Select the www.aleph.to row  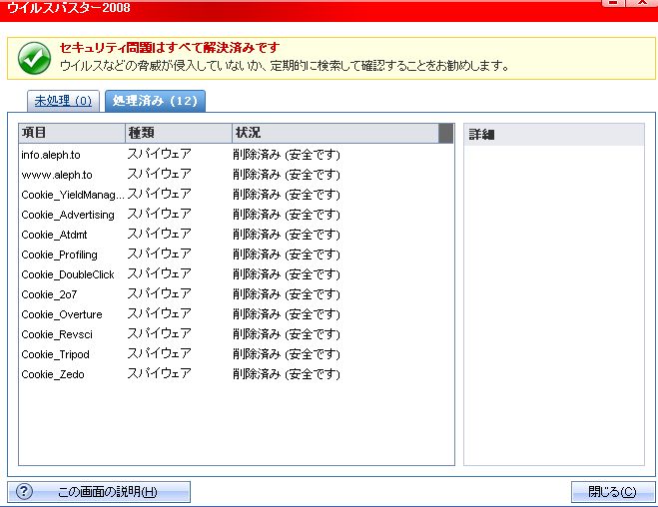[237, 175]
